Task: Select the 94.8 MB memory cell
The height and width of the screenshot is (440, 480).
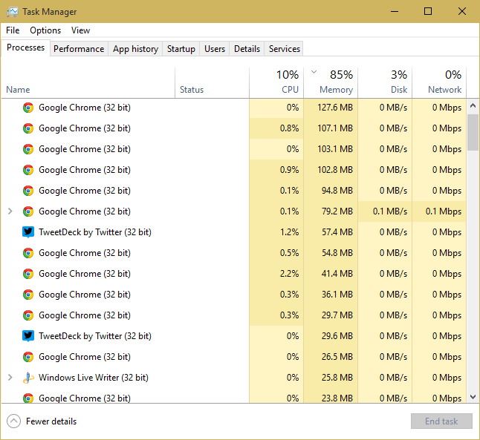Action: [x=331, y=191]
